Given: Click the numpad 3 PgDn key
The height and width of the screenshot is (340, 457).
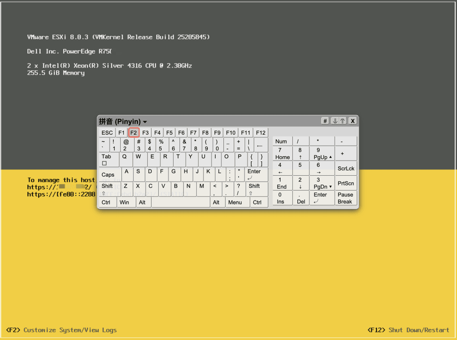Looking at the screenshot, I should point(322,183).
